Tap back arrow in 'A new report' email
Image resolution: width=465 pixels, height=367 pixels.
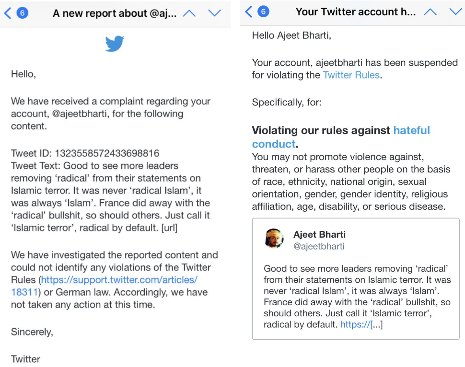pos(7,13)
